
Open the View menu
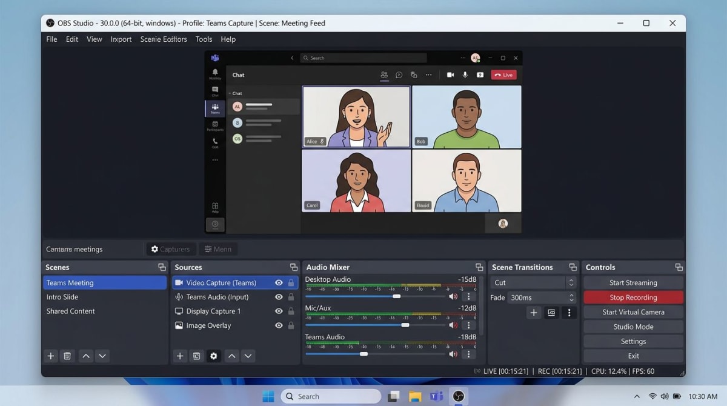pyautogui.click(x=95, y=39)
